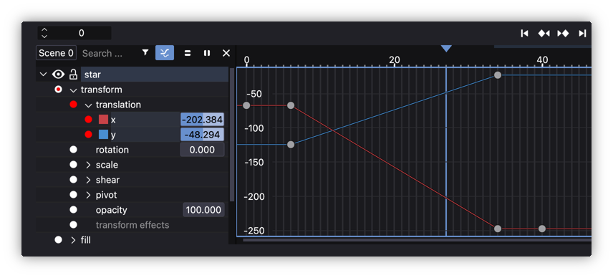
Task: Add a keyframe for shear
Action: pos(73,179)
